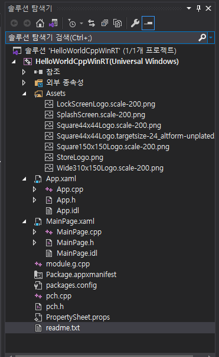Expand the 외부 종속성 node
Image resolution: width=219 pixels, height=357 pixels.
click(x=24, y=83)
